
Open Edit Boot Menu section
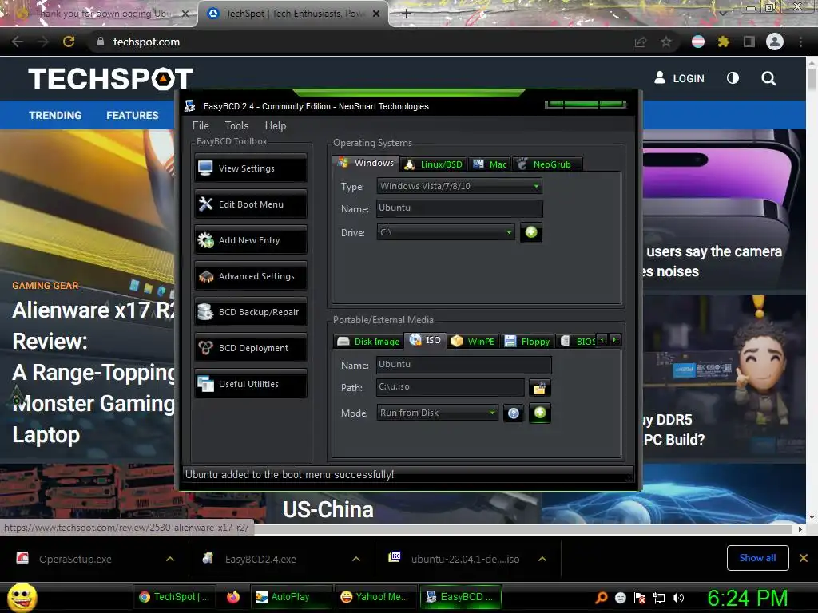point(250,204)
